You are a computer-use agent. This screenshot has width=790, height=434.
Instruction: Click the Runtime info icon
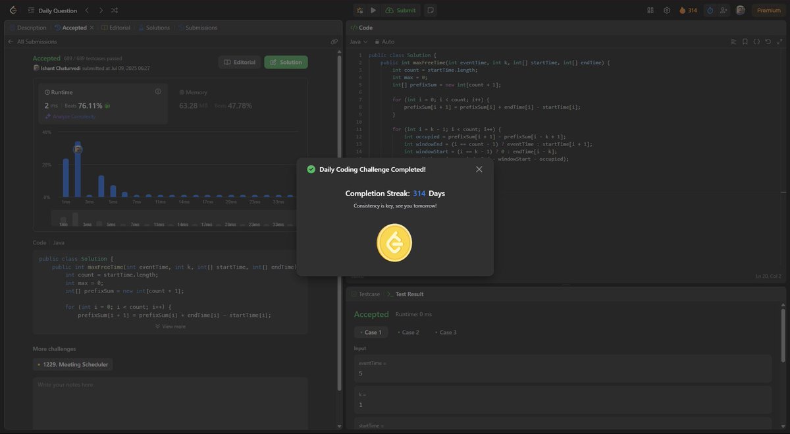pyautogui.click(x=157, y=92)
